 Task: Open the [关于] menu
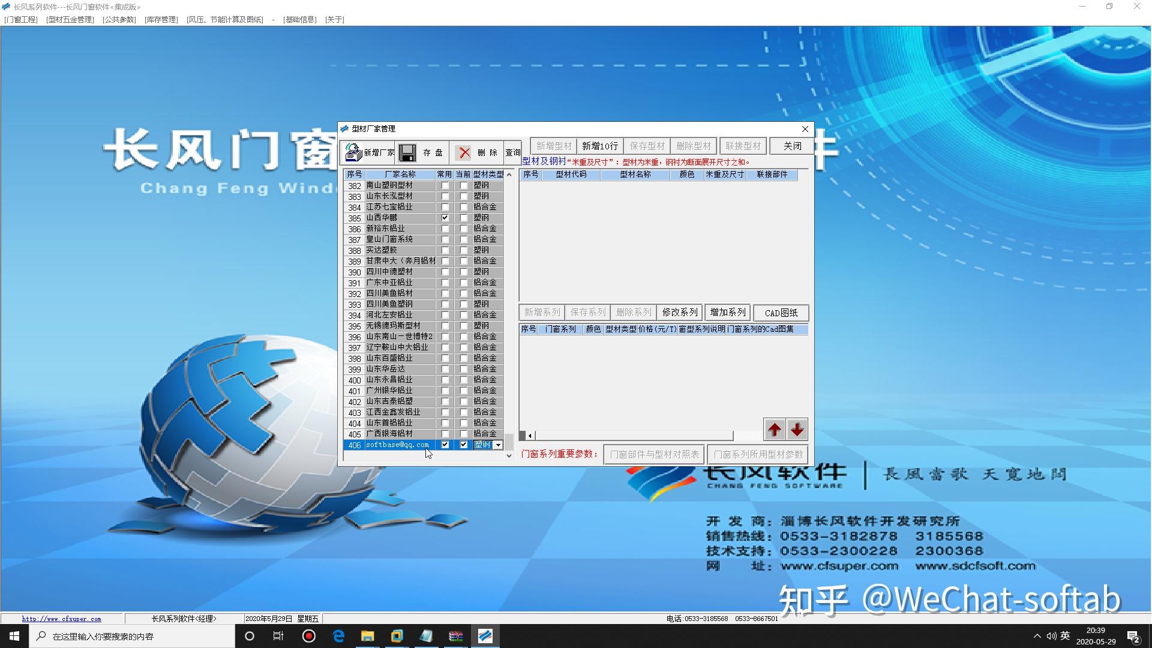[x=335, y=19]
